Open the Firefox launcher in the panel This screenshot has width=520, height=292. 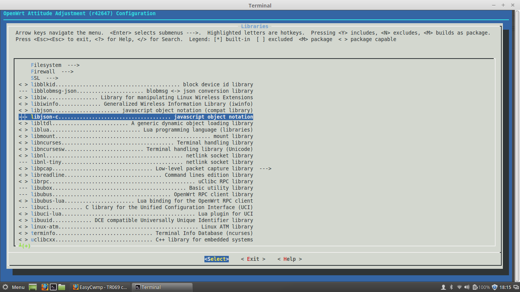[45, 287]
